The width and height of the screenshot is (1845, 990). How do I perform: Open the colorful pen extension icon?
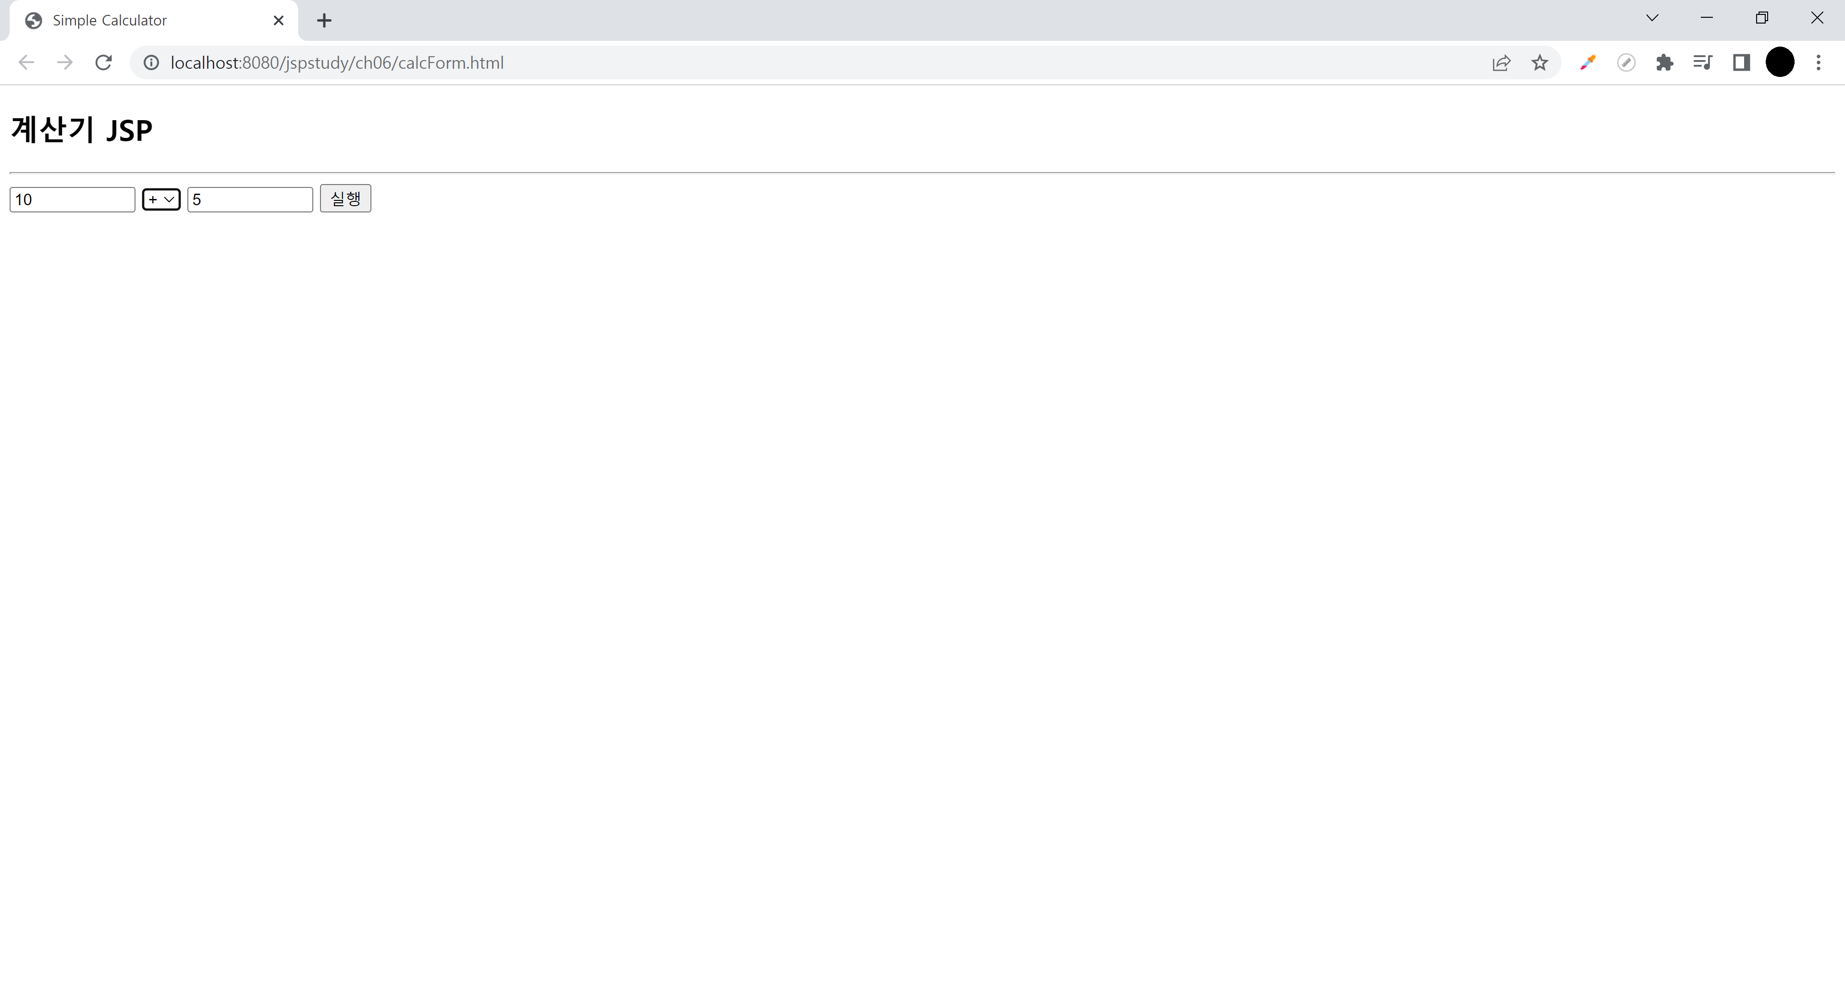pos(1587,63)
